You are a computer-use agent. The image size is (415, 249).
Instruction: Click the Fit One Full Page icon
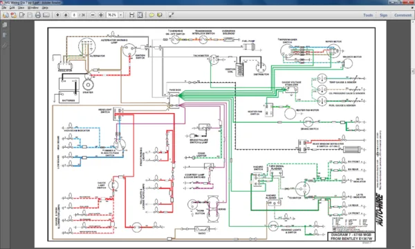point(140,15)
